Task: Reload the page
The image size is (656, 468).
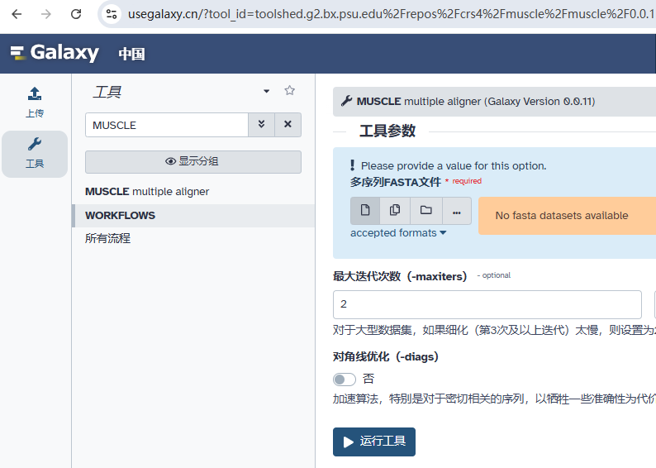Action: (76, 14)
